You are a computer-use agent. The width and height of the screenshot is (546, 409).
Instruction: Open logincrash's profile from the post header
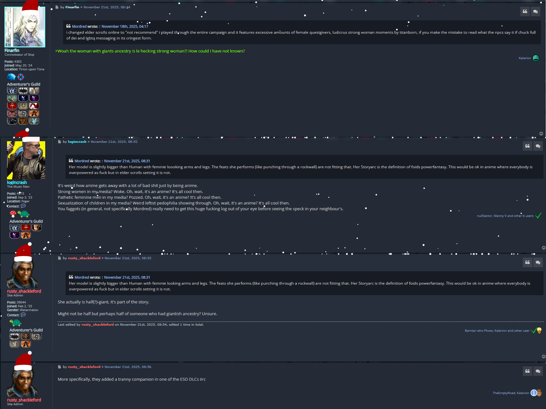(77, 142)
